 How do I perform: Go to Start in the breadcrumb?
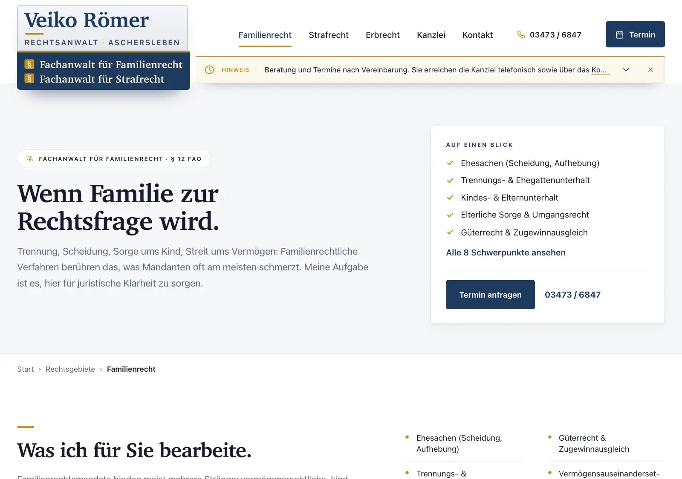(26, 369)
